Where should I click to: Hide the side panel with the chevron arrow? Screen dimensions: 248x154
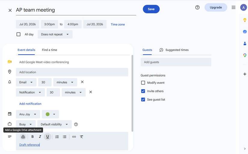245,149
